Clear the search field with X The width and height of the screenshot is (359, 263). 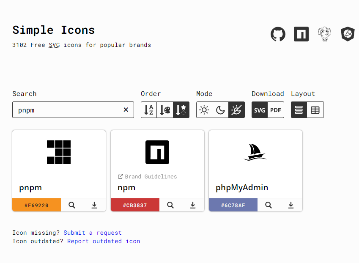(126, 110)
